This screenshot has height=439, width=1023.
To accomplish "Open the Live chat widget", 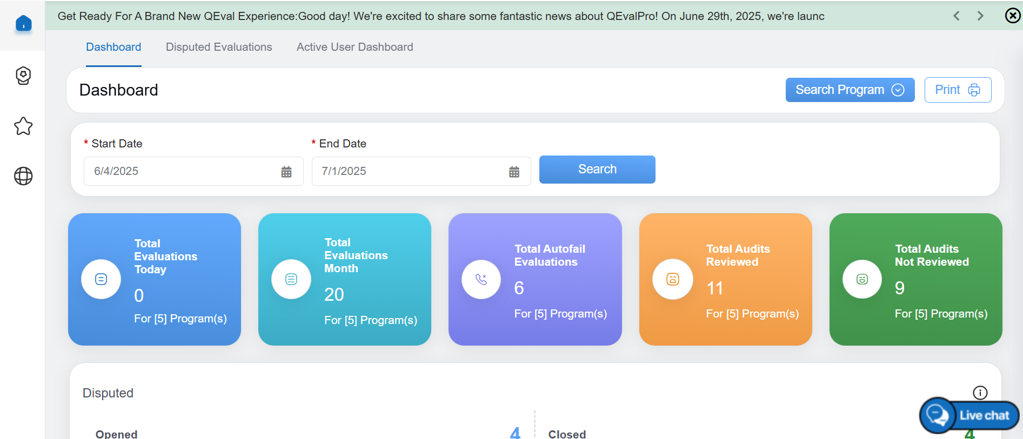I will click(969, 415).
